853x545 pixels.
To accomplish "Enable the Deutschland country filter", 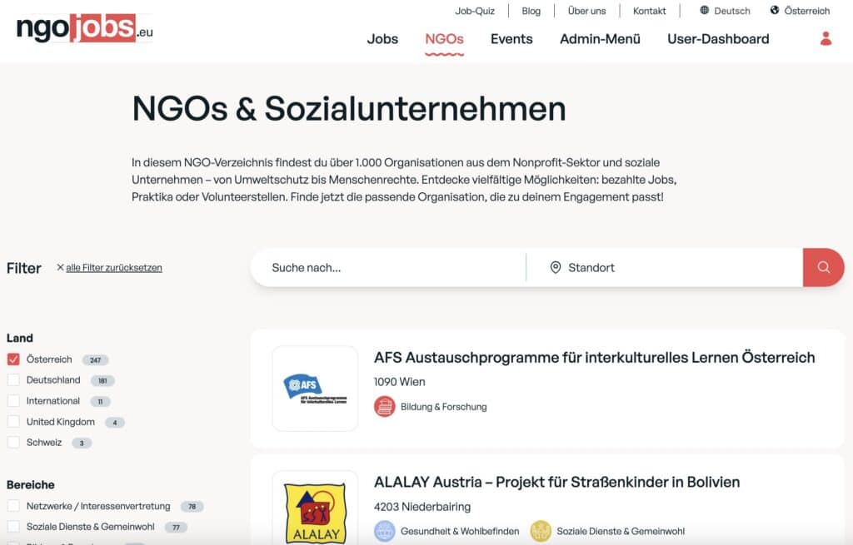I will [x=13, y=380].
